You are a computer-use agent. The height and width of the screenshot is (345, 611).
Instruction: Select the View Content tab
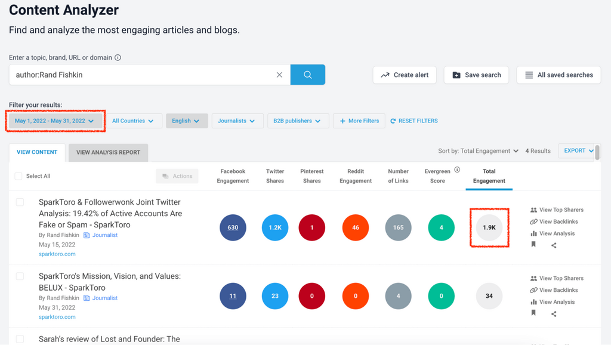(x=37, y=152)
